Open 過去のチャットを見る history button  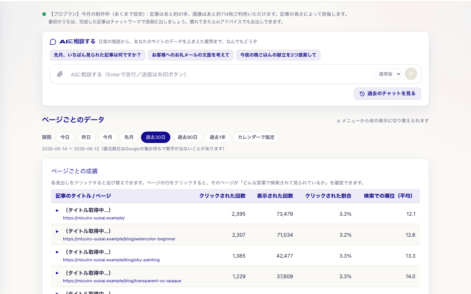387,94
